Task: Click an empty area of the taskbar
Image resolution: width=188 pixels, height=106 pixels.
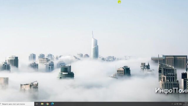Action: [x=108, y=104]
